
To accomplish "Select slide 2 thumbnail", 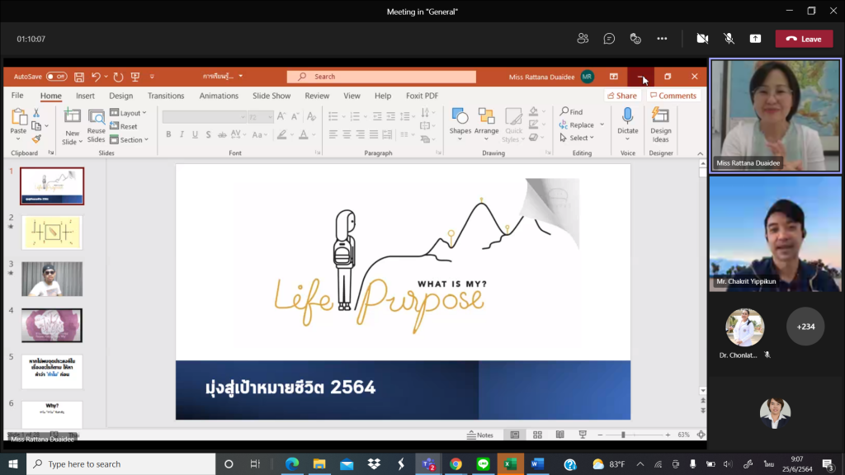I will [52, 233].
